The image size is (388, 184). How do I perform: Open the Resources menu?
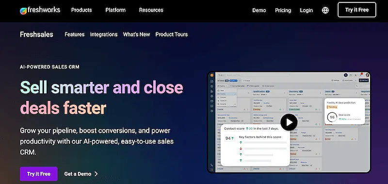click(x=151, y=10)
